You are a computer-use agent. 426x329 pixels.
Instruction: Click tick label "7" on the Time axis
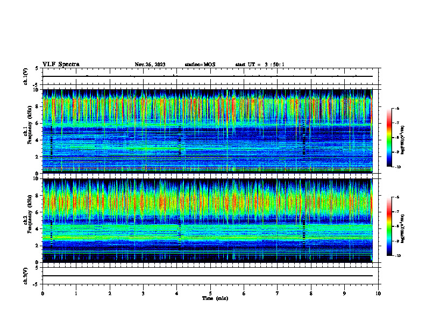click(278, 294)
